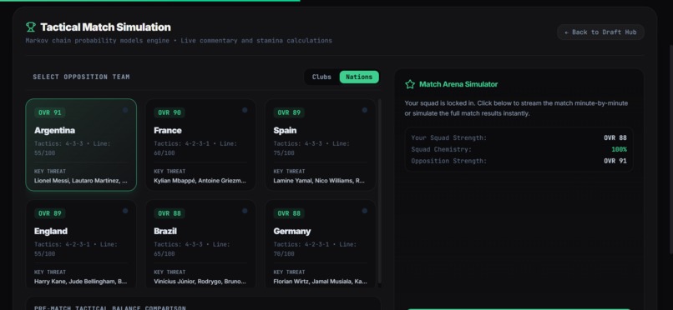
Task: Click the OVR 89 badge on England
Action: click(x=50, y=213)
